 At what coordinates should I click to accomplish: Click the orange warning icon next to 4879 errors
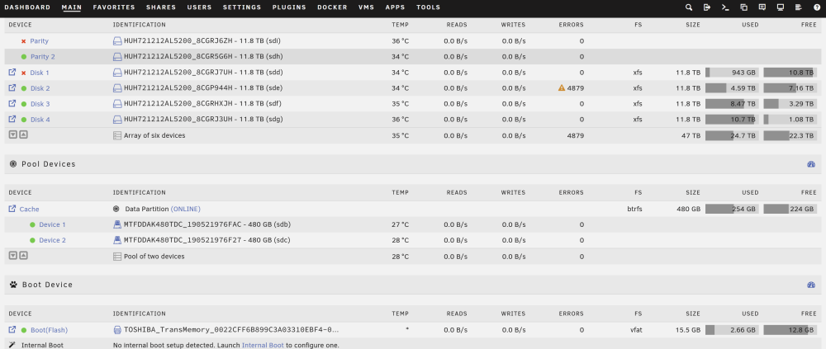tap(562, 88)
